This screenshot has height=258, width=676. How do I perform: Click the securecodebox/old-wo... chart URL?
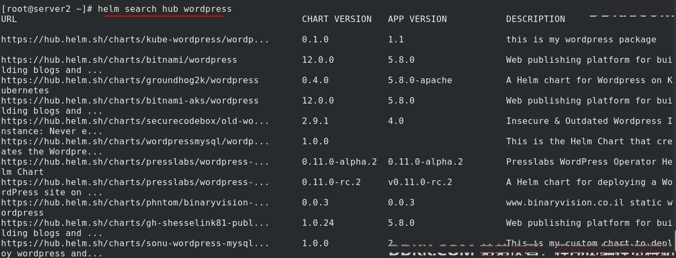point(135,121)
